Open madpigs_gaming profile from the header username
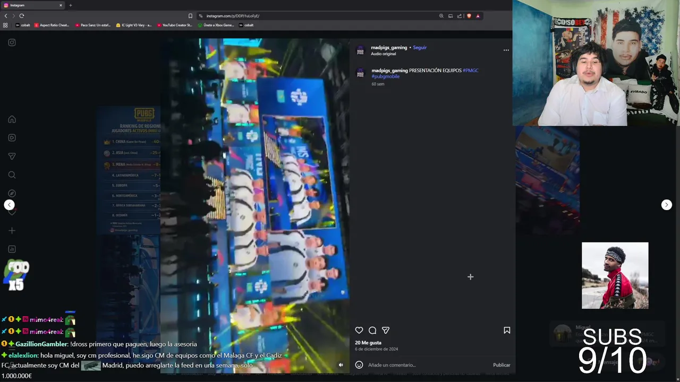680x382 pixels. click(389, 48)
